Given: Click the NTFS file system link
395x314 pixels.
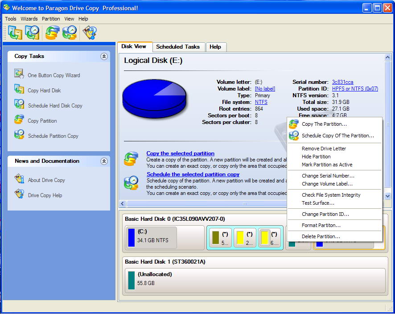Looking at the screenshot, I should coord(261,102).
